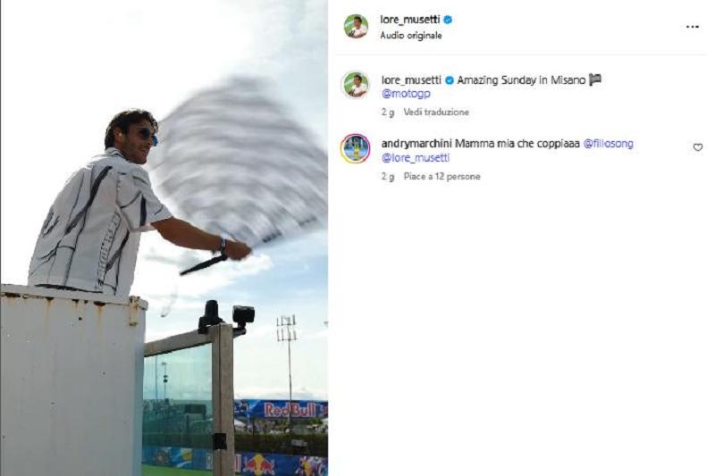Open andrymarchini username in comment

pos(416,144)
